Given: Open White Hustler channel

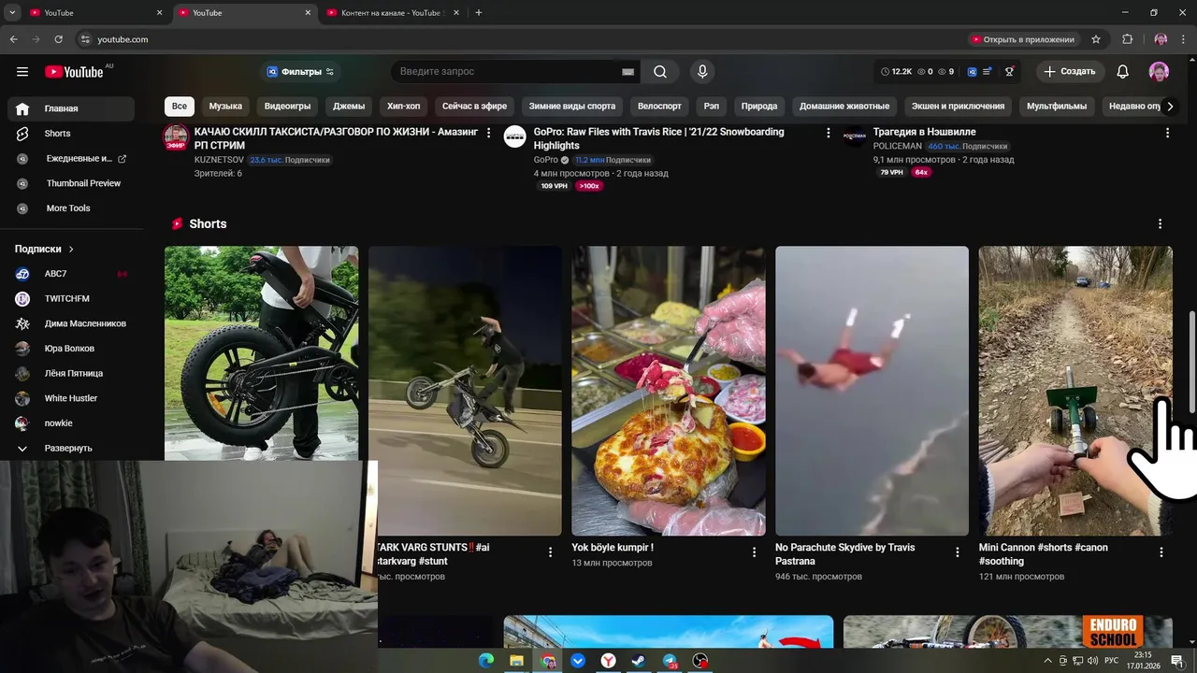Looking at the screenshot, I should coord(69,398).
